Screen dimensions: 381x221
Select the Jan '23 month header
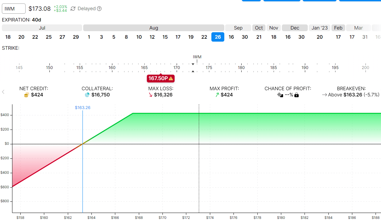click(x=320, y=28)
